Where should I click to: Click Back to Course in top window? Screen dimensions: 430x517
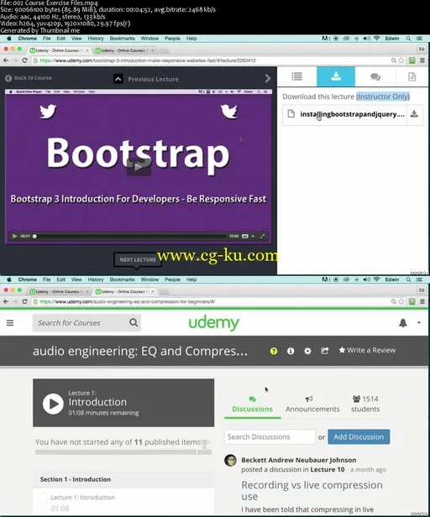29,78
